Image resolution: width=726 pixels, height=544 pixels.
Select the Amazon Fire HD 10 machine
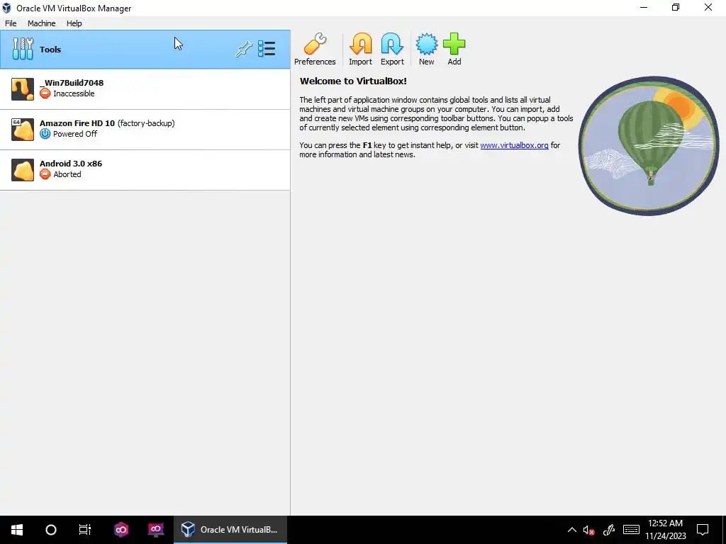pyautogui.click(x=145, y=130)
